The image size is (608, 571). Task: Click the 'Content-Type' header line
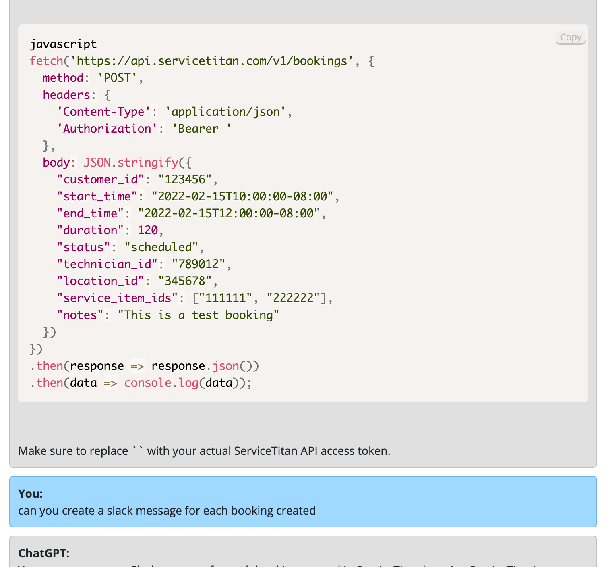(x=174, y=112)
